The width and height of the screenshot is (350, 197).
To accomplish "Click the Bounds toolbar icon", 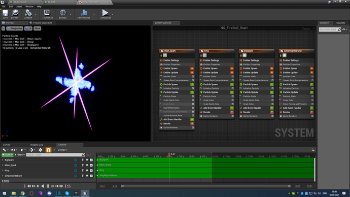I will click(x=62, y=14).
